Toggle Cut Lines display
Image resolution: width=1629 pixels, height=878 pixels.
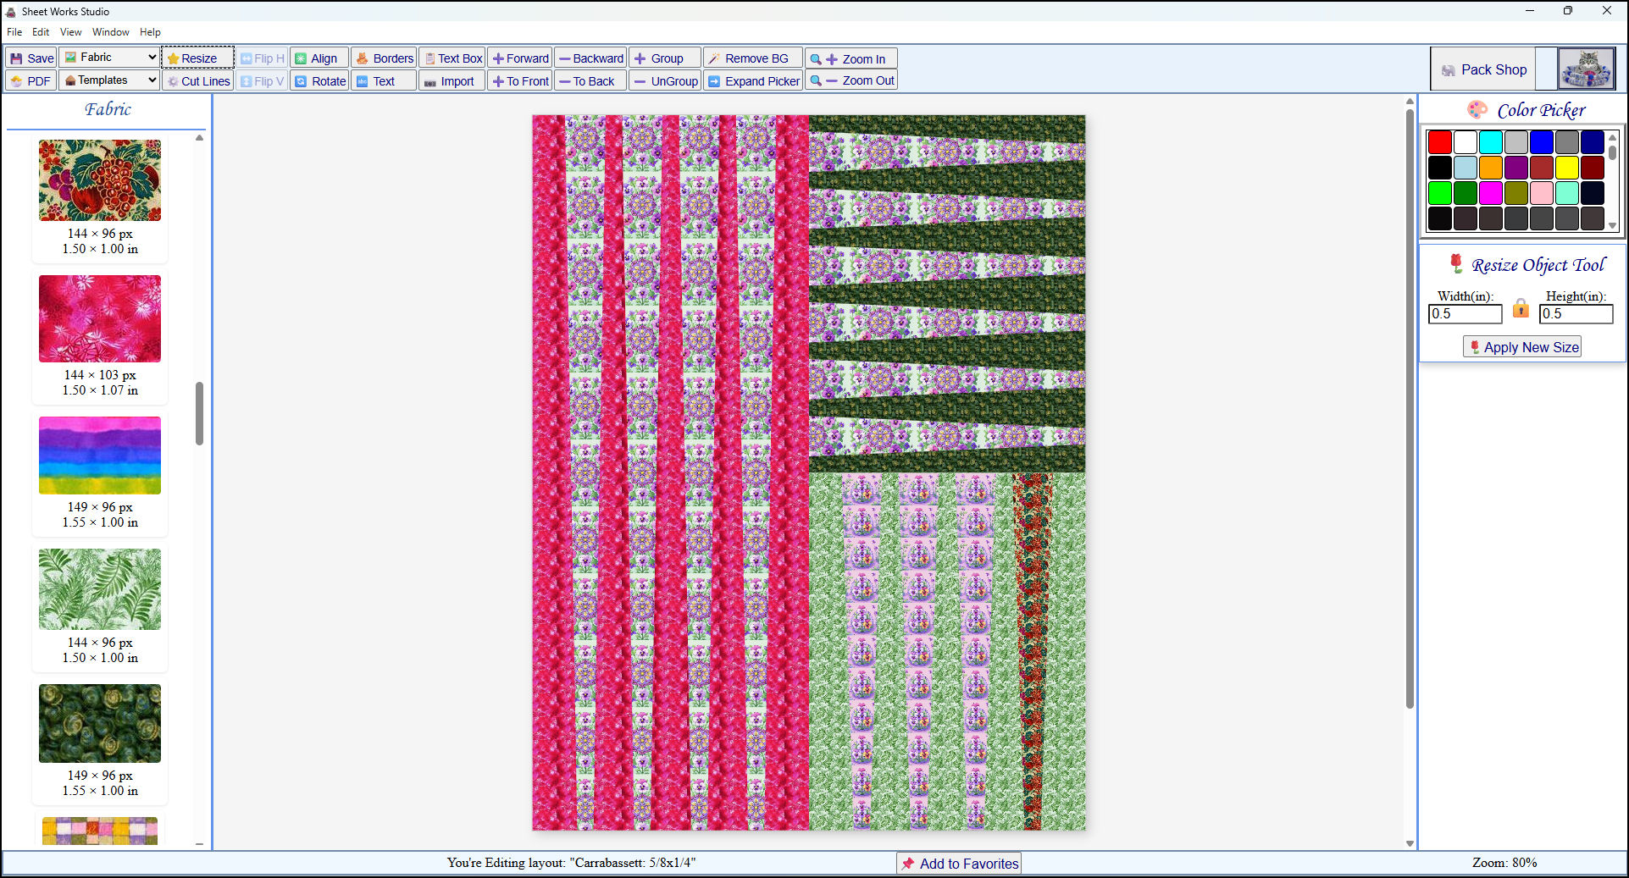(197, 80)
